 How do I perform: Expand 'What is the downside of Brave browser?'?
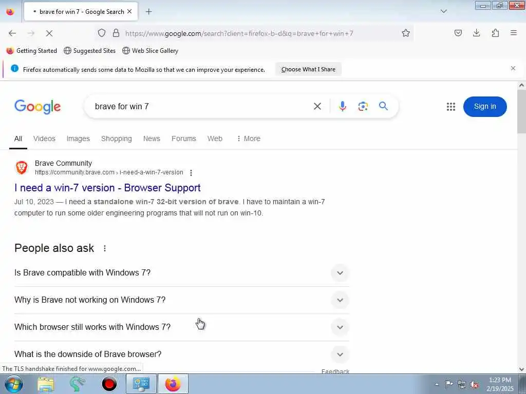[181, 354]
